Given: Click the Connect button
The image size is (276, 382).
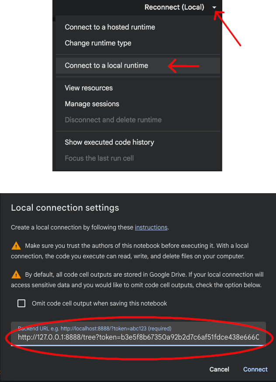Looking at the screenshot, I should tap(255, 369).
